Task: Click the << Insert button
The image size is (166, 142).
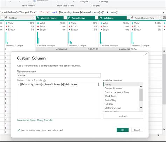Action: click(123, 116)
